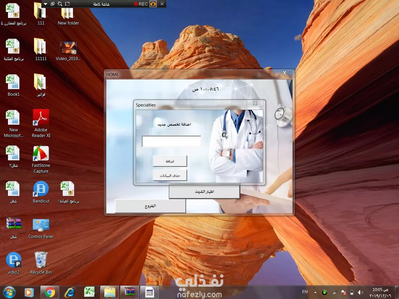The height and width of the screenshot is (299, 399).
Task: Click the File Explorer taskbar icon
Action: click(110, 292)
